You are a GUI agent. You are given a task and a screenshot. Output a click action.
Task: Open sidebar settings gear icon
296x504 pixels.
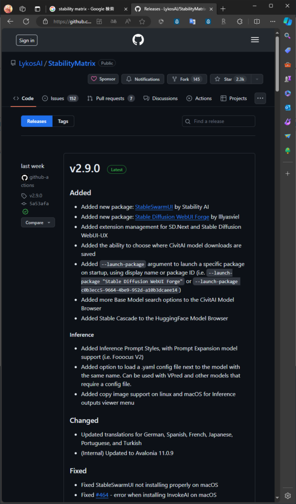coord(288,495)
